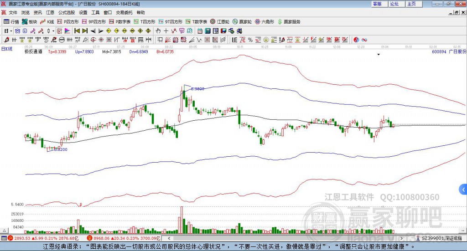Expand the 日 period dropdown arrow
This screenshot has width=467, height=251.
[x=11, y=31]
